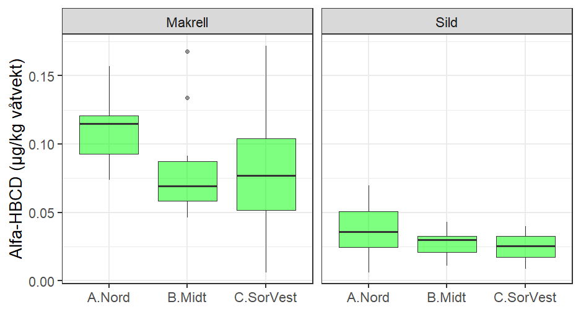Select the B.Midt box in Makrell panel
The width and height of the screenshot is (581, 333).
pos(187,181)
